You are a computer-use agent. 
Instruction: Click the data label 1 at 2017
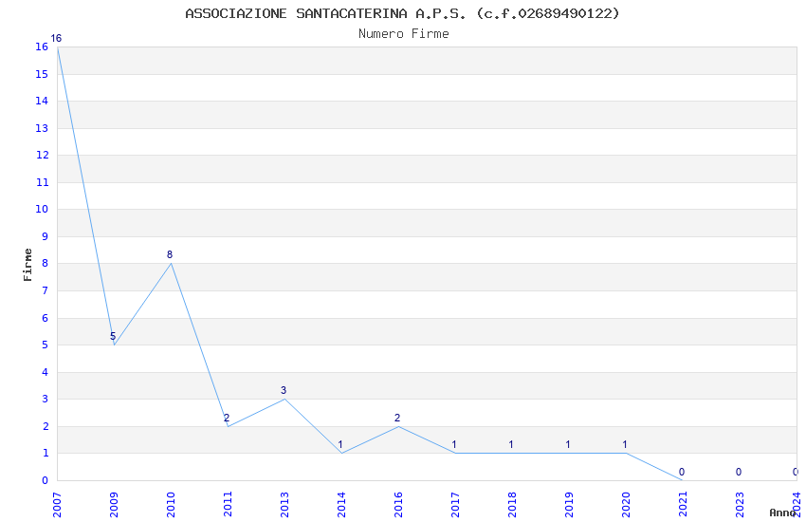[x=454, y=444]
